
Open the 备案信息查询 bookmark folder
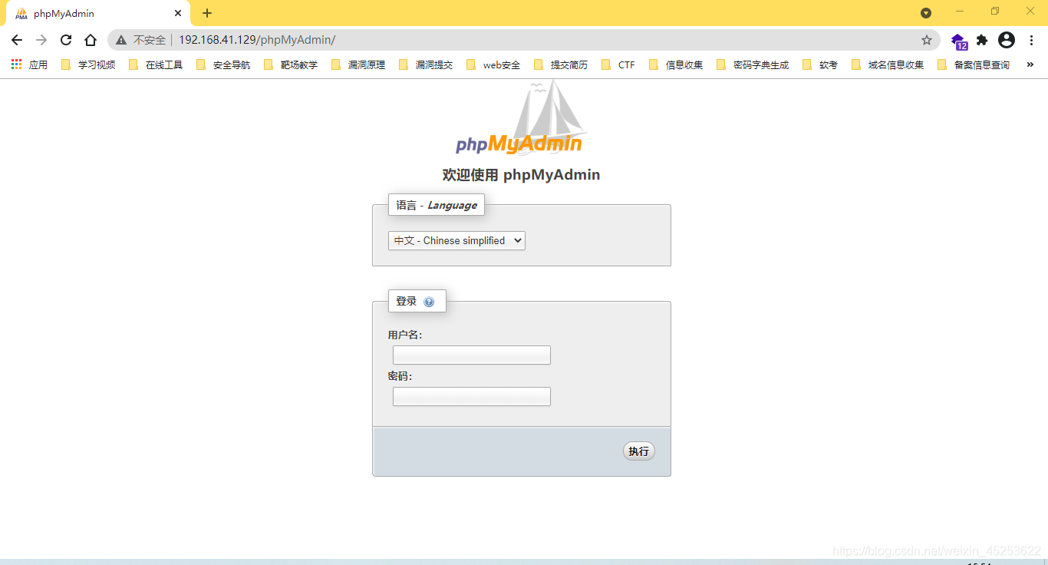tap(974, 65)
